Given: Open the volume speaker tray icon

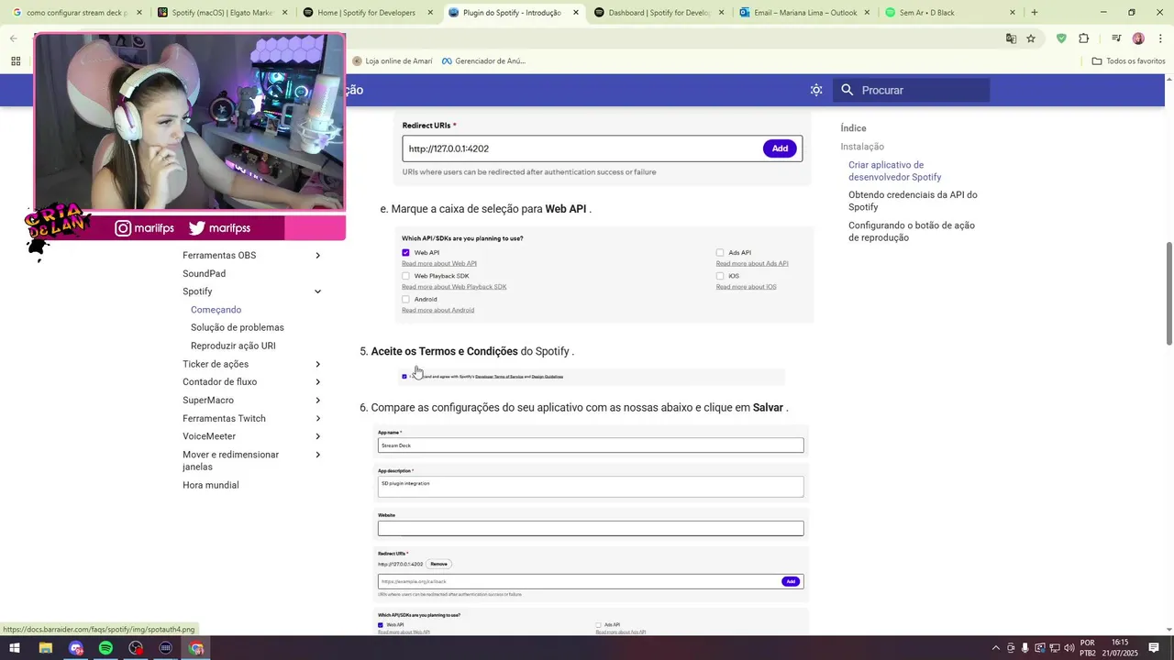Looking at the screenshot, I should pos(1069,648).
